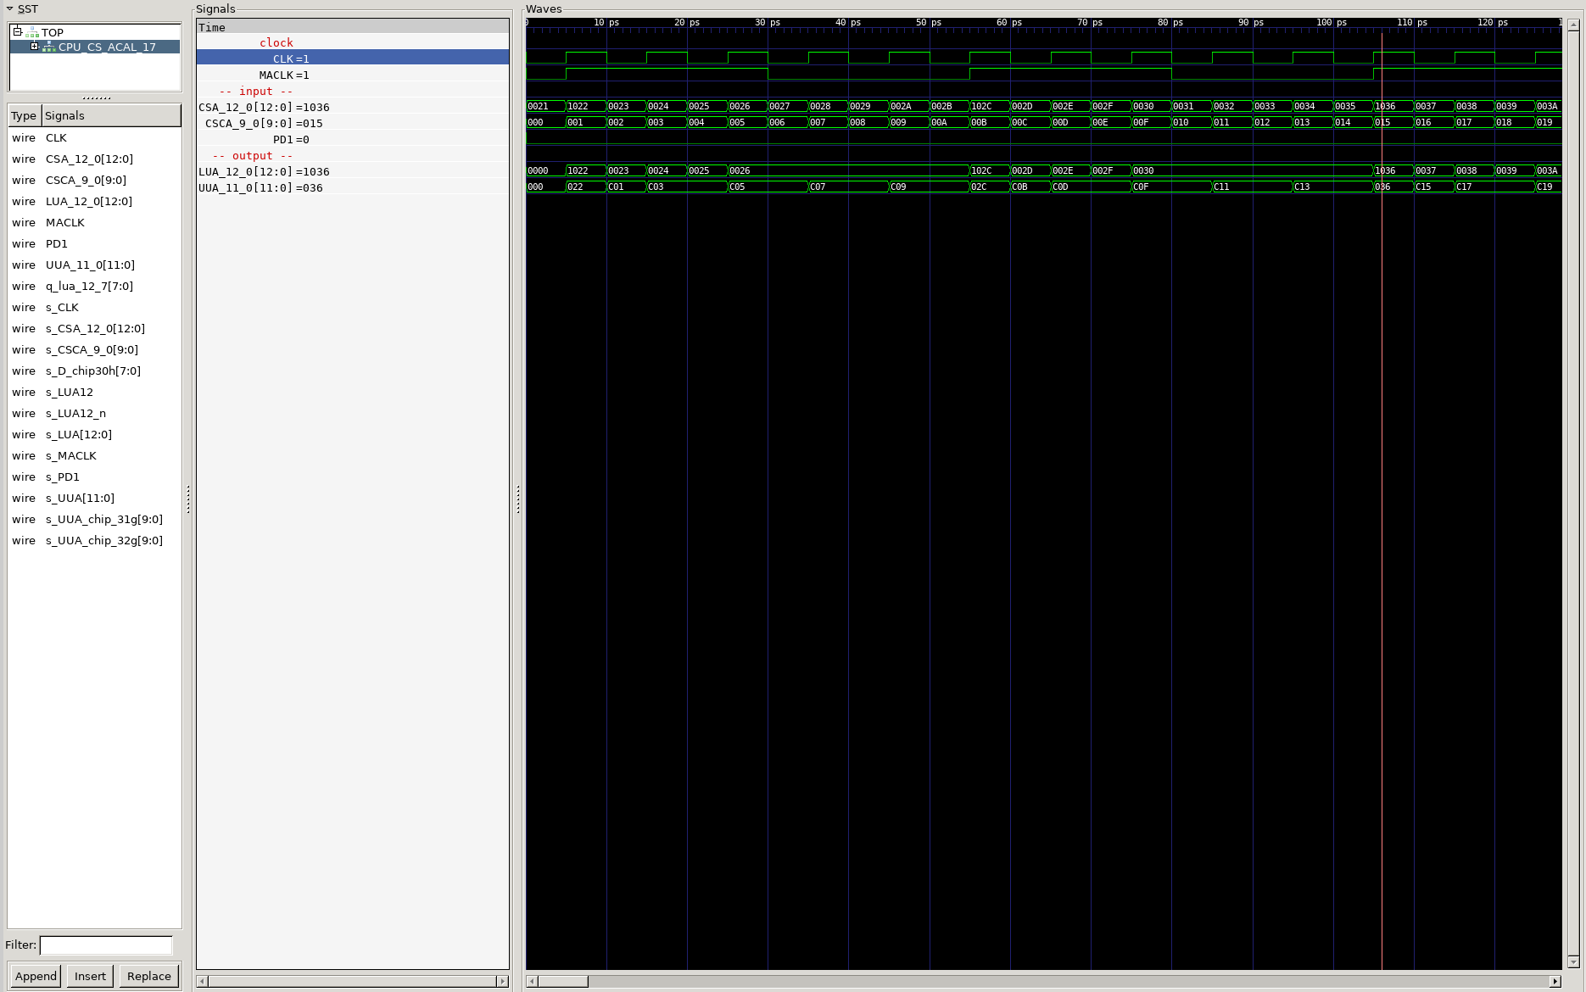The image size is (1586, 992).
Task: Click the waves scrollbar left arrow
Action: [532, 981]
